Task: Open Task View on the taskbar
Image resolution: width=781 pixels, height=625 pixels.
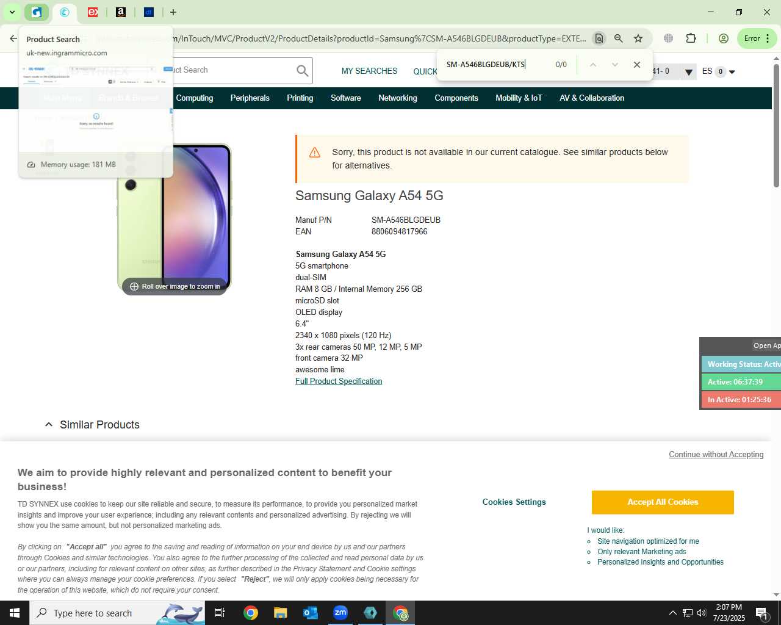Action: [x=220, y=613]
